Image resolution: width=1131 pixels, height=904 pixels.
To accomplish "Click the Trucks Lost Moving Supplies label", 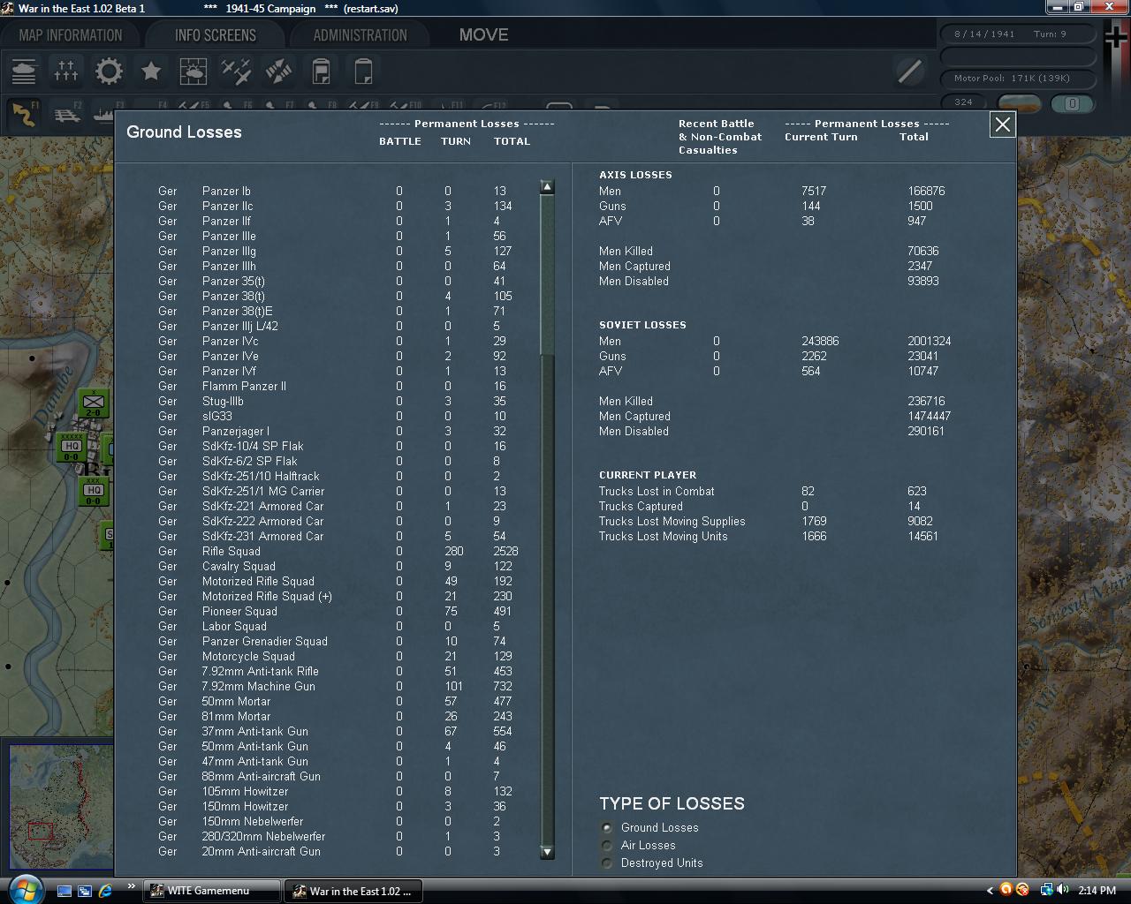I will 672,521.
